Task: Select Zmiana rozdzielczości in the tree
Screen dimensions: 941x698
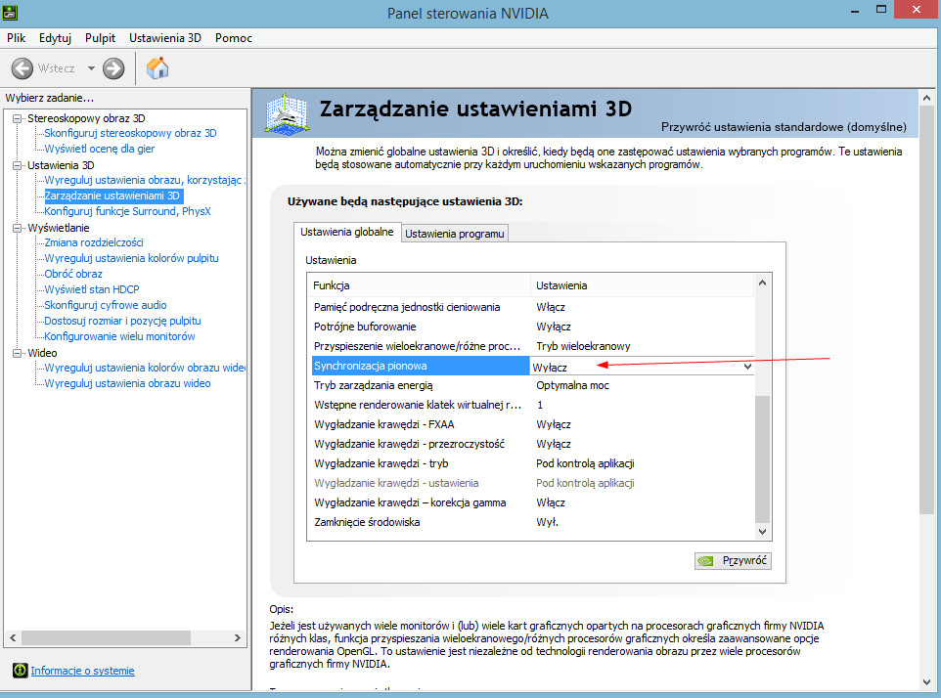Action: pyautogui.click(x=94, y=242)
